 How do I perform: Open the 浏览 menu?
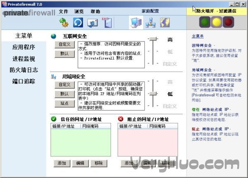pos(79,12)
